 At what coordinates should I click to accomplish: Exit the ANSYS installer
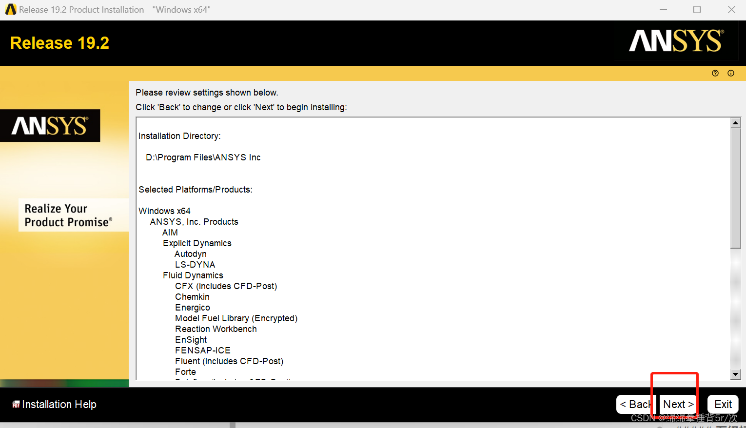723,404
